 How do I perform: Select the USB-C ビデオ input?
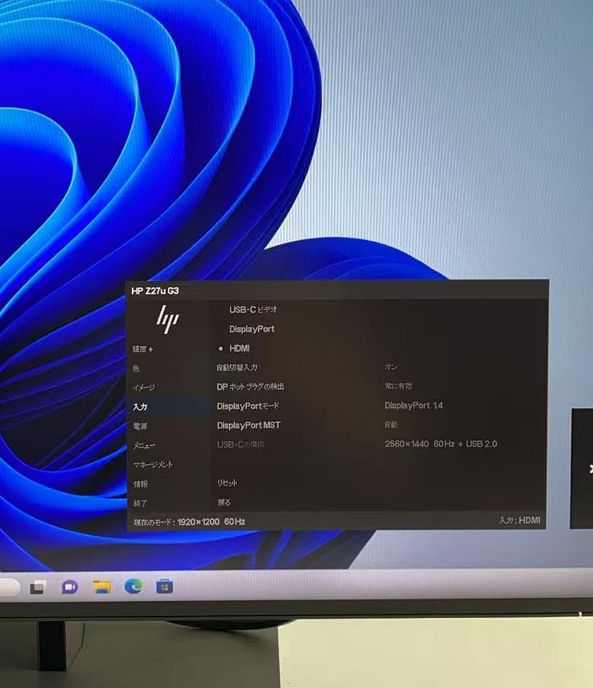[252, 309]
